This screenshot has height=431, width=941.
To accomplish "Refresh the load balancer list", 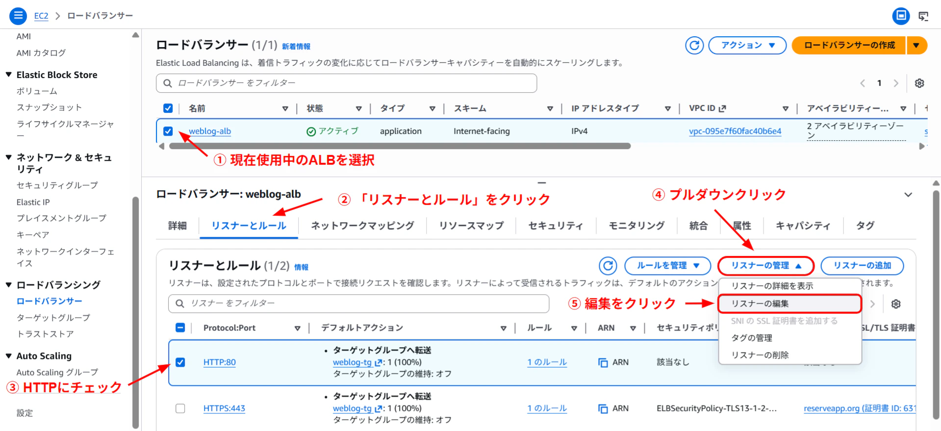I will [694, 46].
